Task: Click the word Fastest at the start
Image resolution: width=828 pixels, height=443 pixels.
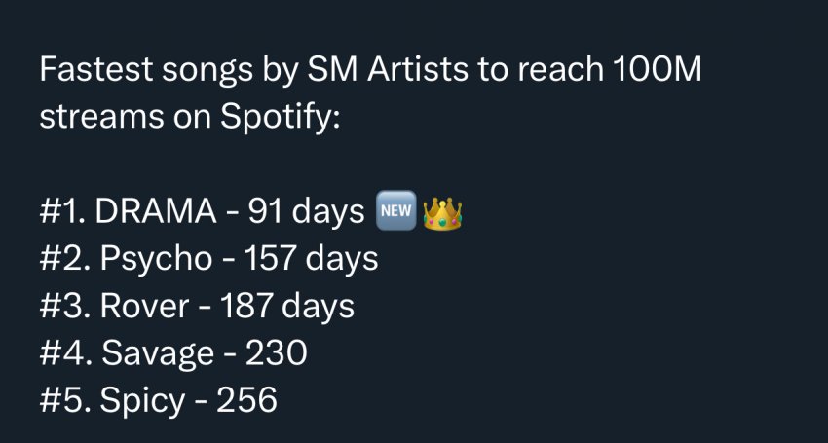Action: [x=96, y=69]
